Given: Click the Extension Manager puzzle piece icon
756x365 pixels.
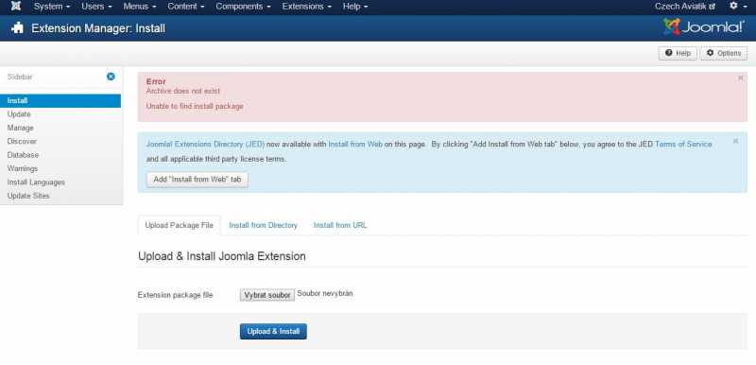Looking at the screenshot, I should [x=17, y=28].
